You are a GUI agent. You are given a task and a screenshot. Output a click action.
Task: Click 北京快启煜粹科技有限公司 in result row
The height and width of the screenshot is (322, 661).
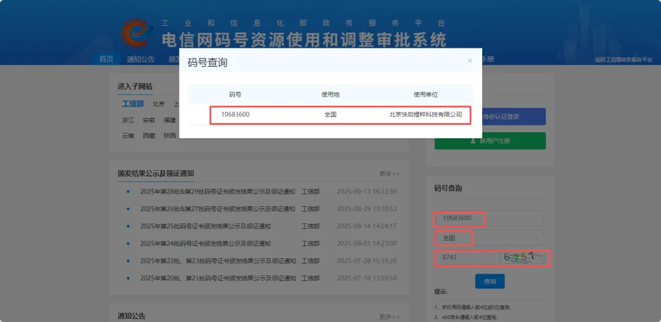click(x=426, y=114)
